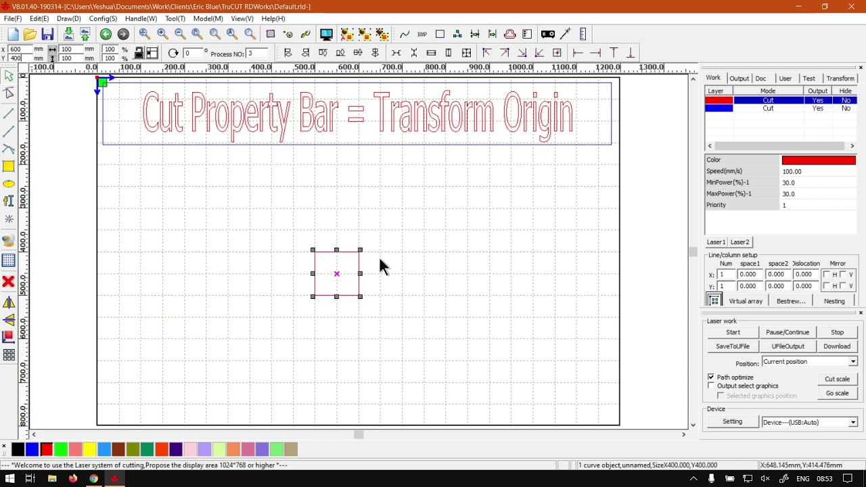Click the rotate icon next to angle field
Viewport: 866px width, 487px height.
point(173,53)
